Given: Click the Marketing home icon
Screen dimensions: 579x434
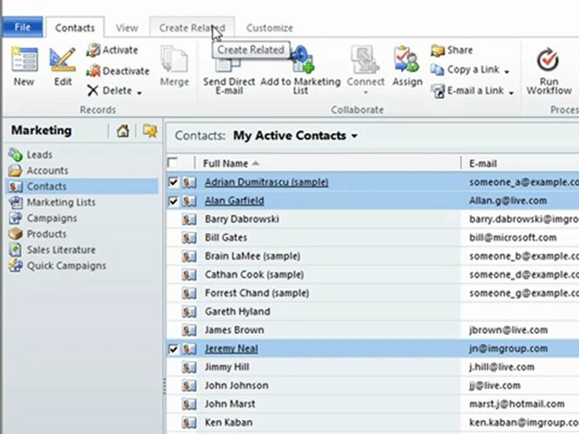Looking at the screenshot, I should (123, 131).
